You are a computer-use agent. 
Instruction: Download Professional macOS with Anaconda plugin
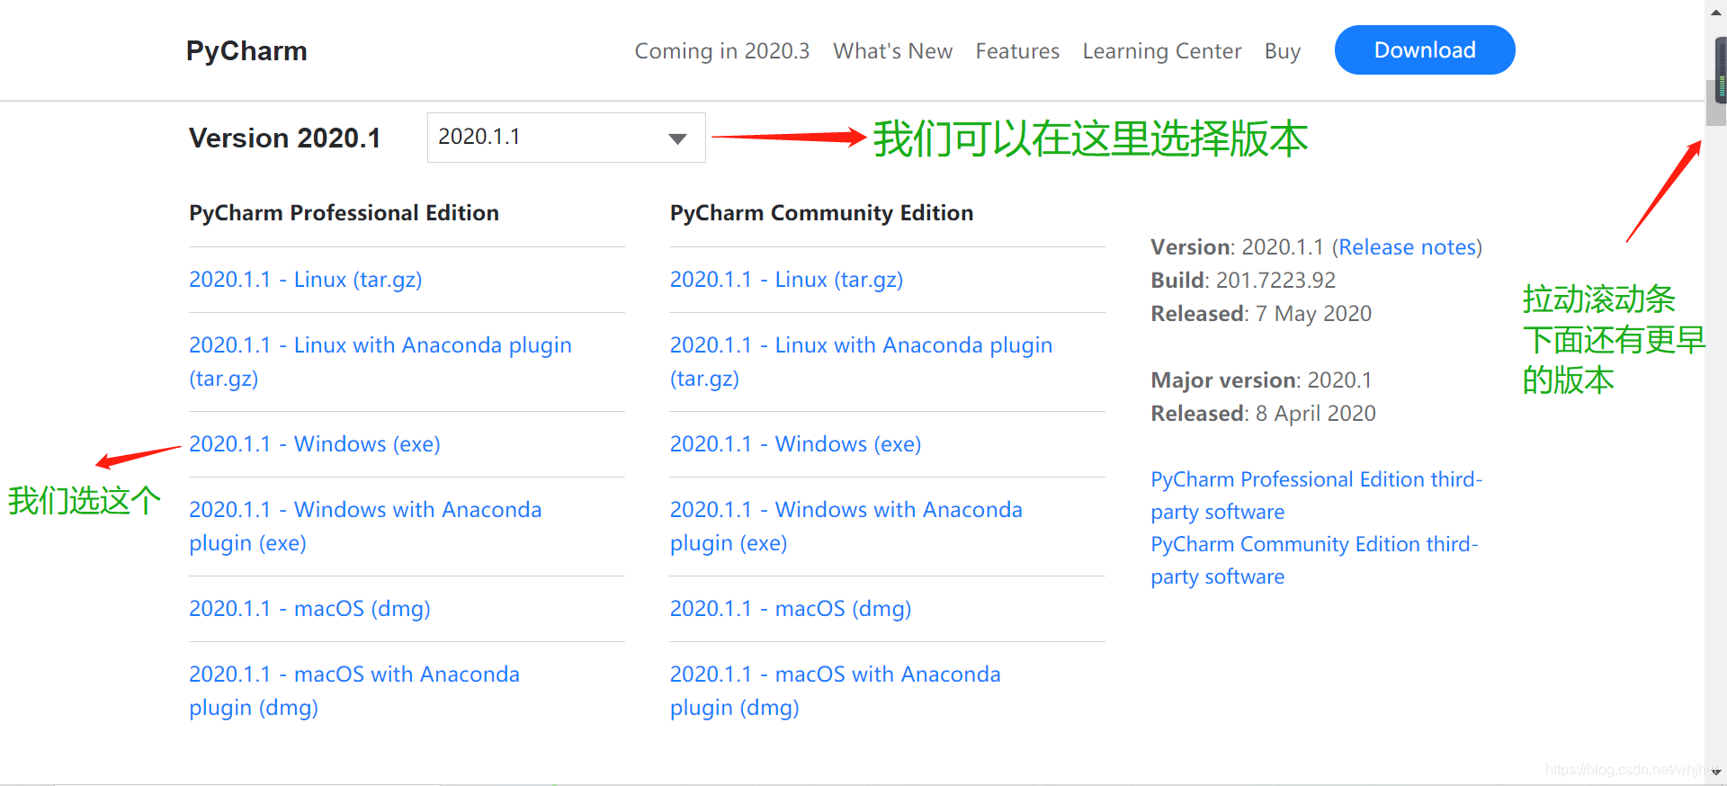tap(354, 691)
